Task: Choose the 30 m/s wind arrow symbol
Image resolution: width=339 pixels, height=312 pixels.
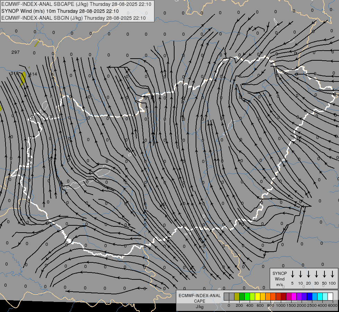Action: point(316,274)
